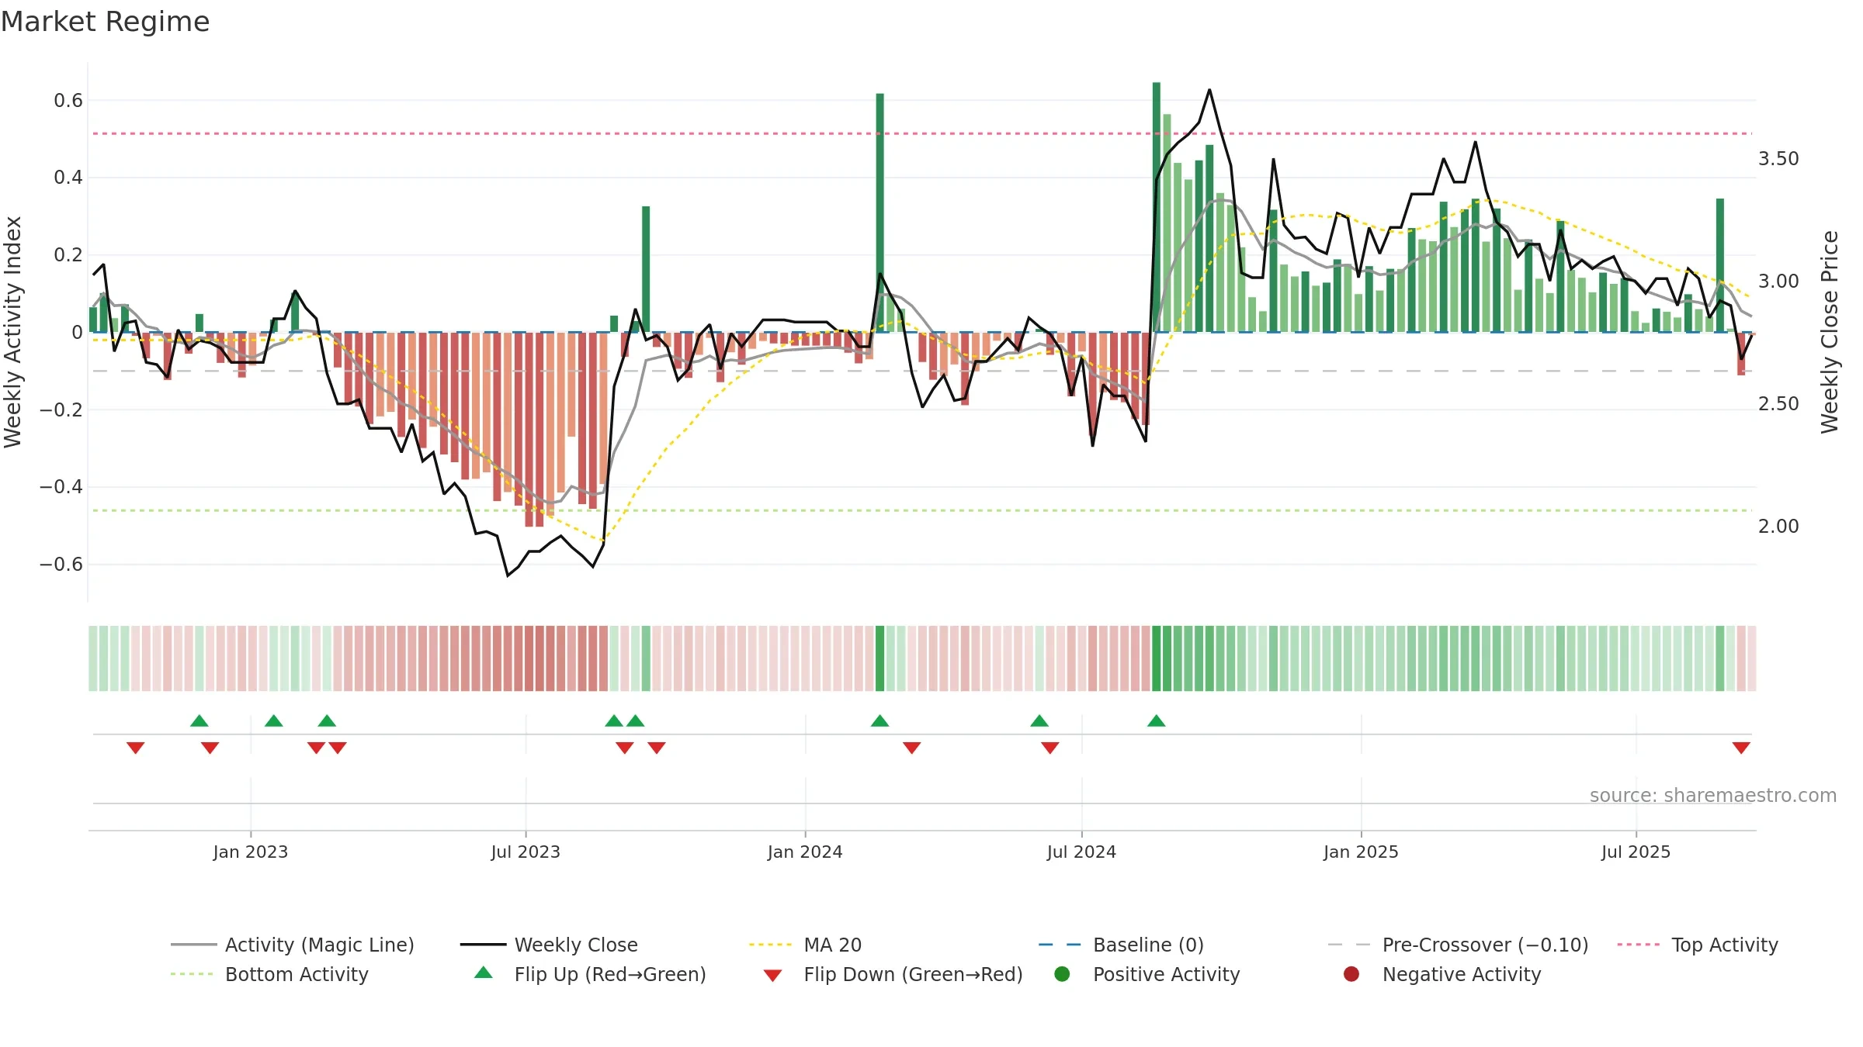The width and height of the screenshot is (1863, 1047).
Task: Click the −0.2 left axis tick label
Action: [61, 409]
